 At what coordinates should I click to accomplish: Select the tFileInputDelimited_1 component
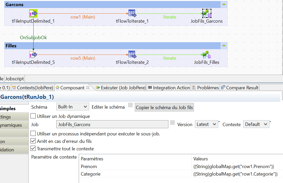coord(33,13)
